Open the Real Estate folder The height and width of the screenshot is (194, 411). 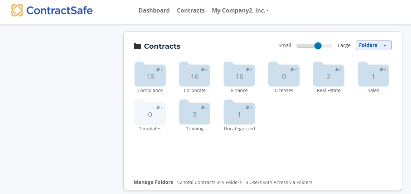point(329,74)
